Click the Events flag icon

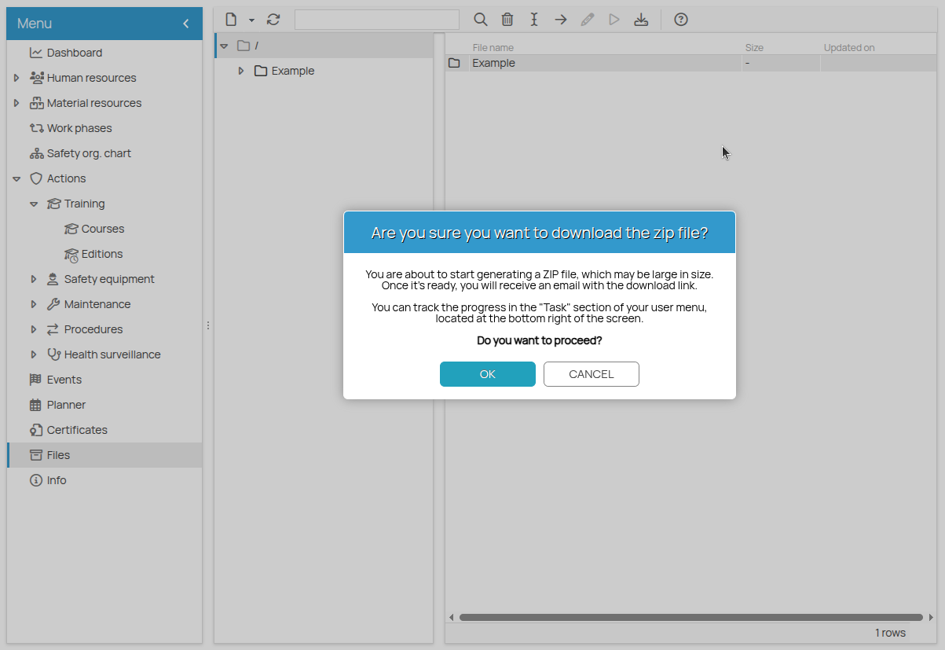(x=35, y=380)
